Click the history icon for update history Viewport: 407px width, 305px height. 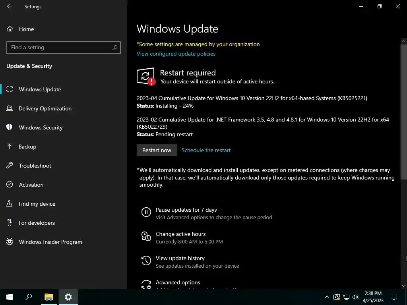pyautogui.click(x=146, y=261)
